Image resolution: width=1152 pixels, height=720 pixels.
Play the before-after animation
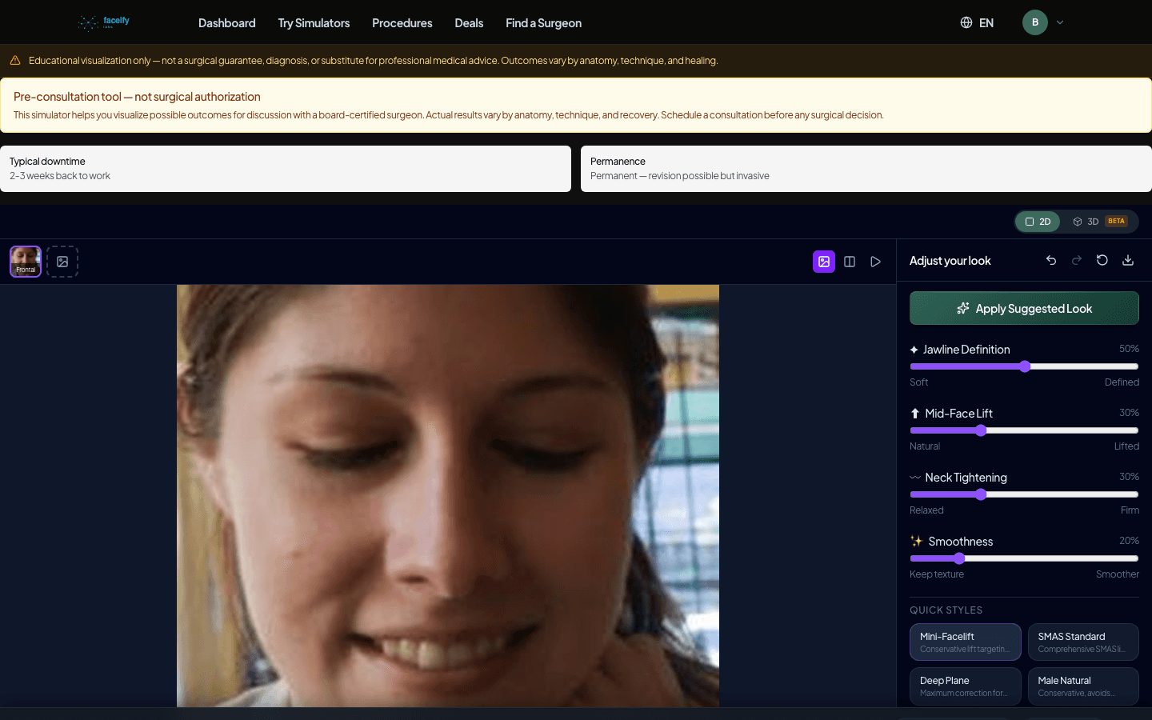[x=876, y=262]
